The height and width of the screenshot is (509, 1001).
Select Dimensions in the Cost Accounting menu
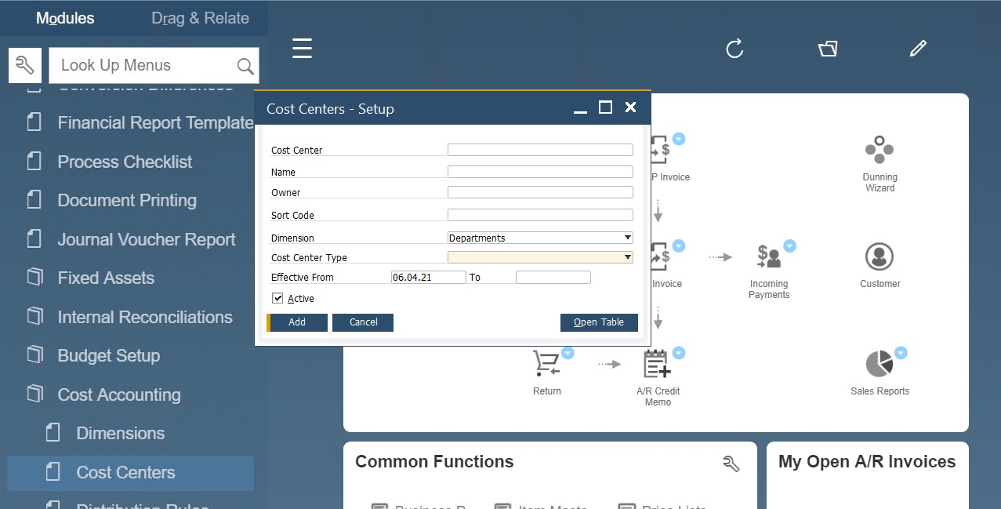coord(120,434)
